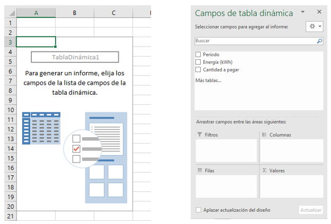Check the Período field checkbox
Screen dimensions: 331x224
[x=198, y=55]
